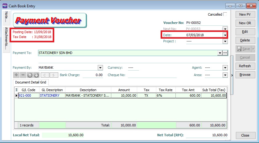
Task: Click the Close button
Action: (x=245, y=135)
